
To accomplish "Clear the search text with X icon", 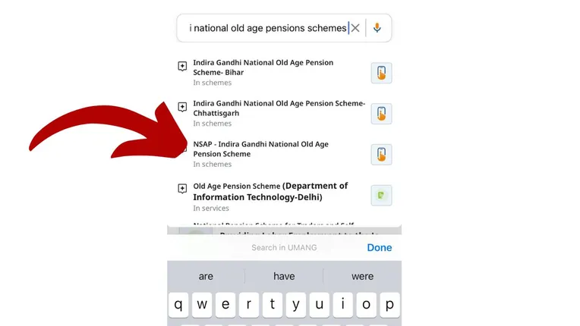I will click(x=355, y=28).
